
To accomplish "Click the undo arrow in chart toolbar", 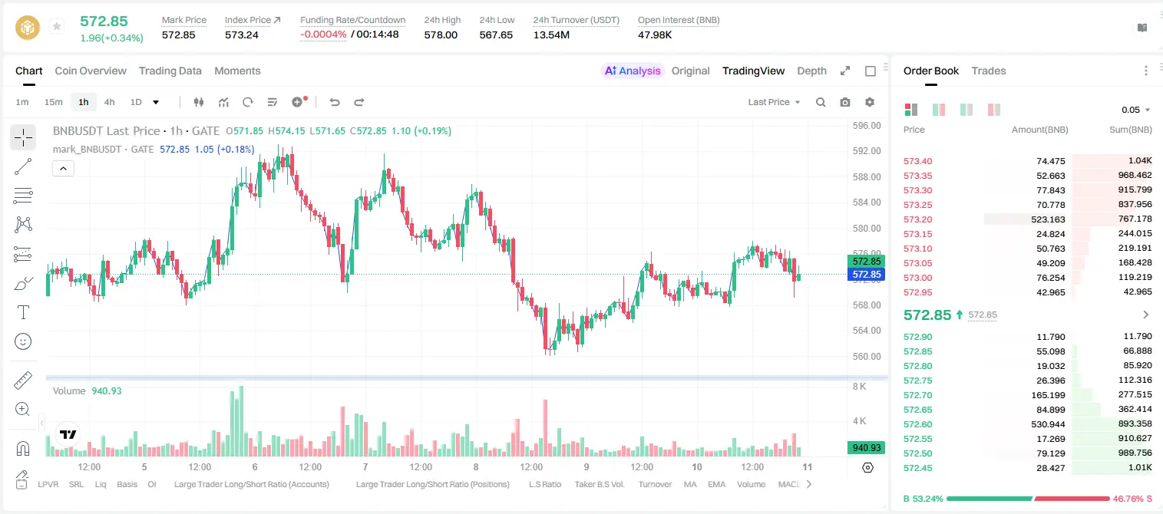I will point(334,102).
